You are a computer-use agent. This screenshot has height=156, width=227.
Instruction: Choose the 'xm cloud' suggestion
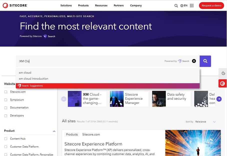[x=25, y=73]
